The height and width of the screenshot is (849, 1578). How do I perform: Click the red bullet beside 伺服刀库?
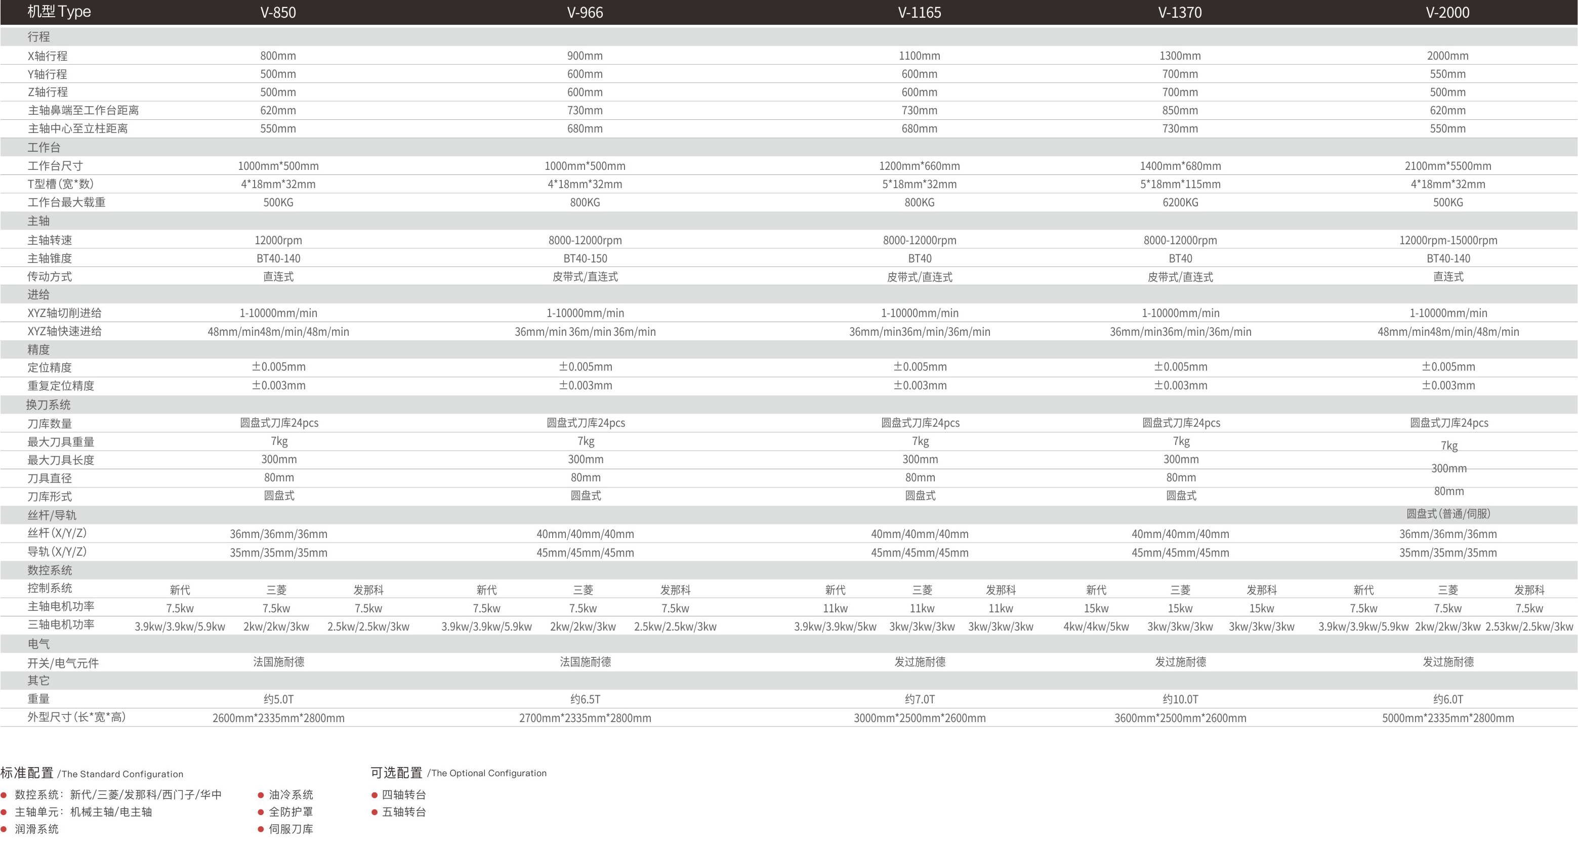tap(260, 829)
